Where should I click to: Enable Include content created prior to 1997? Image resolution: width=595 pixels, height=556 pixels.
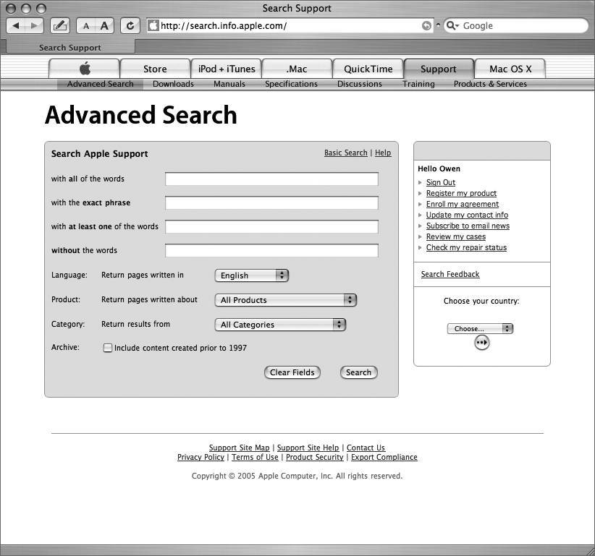[x=108, y=348]
